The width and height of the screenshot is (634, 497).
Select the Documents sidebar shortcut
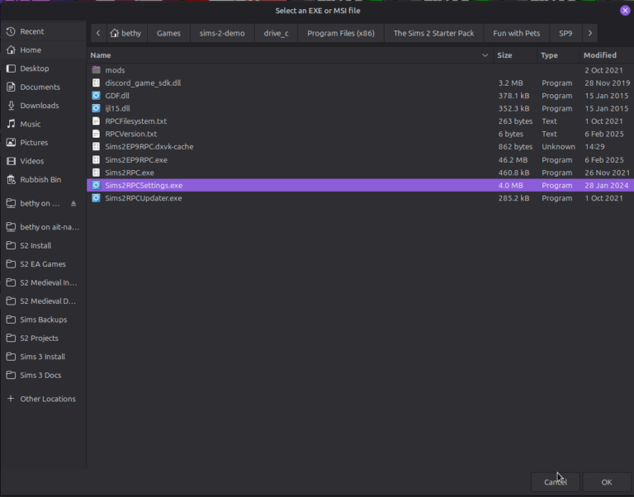43,87
